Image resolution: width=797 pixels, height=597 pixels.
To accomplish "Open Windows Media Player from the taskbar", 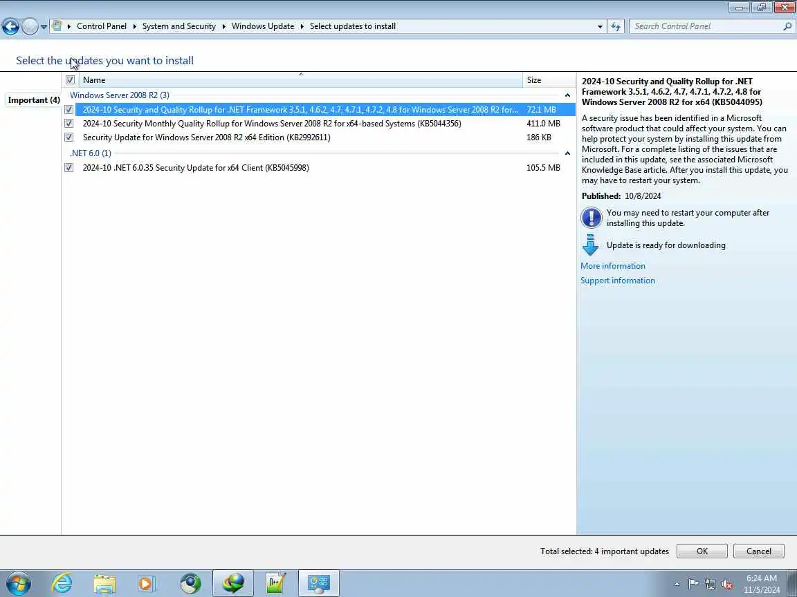I will click(147, 584).
